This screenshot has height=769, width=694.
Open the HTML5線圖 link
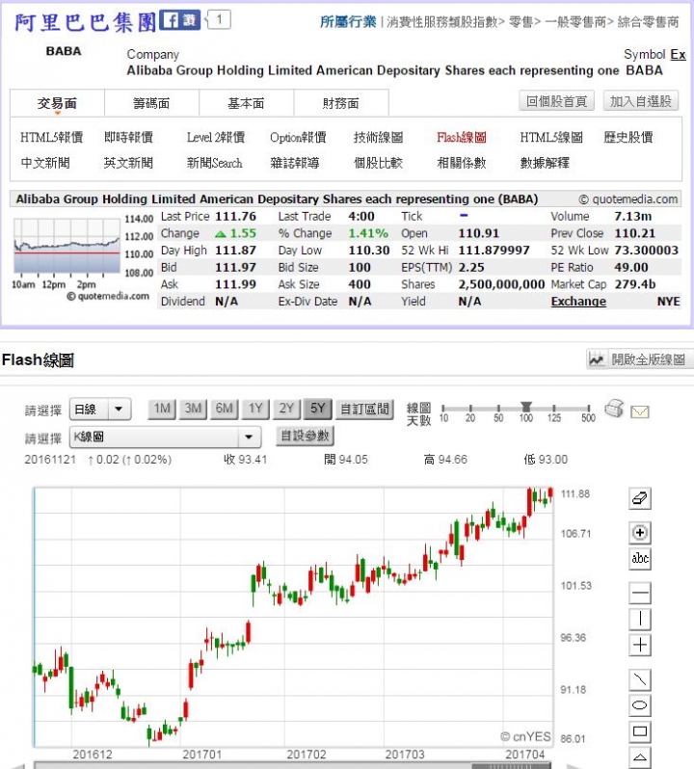tap(551, 137)
